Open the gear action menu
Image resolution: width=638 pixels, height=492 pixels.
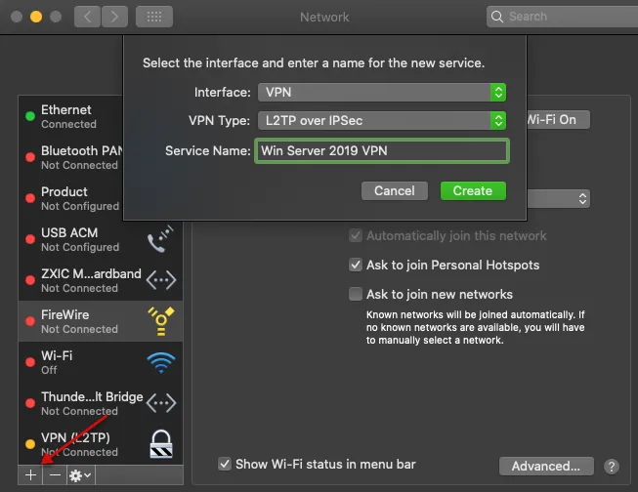pos(80,475)
